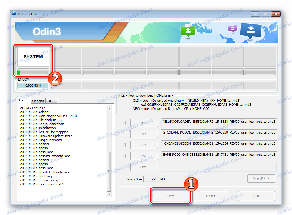
Task: Click the Start button
Action: click(x=170, y=196)
